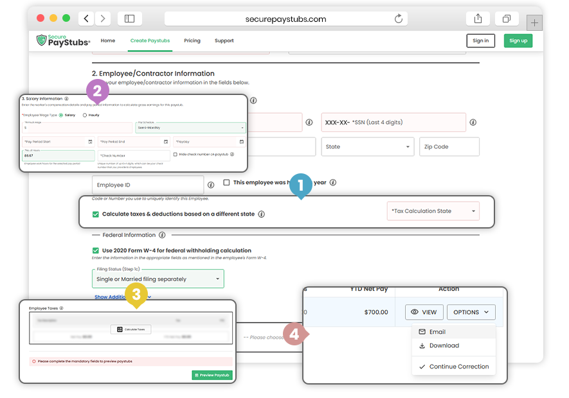This screenshot has width=569, height=398.
Task: Open the OPTIONS dropdown in the Action column
Action: (x=471, y=311)
